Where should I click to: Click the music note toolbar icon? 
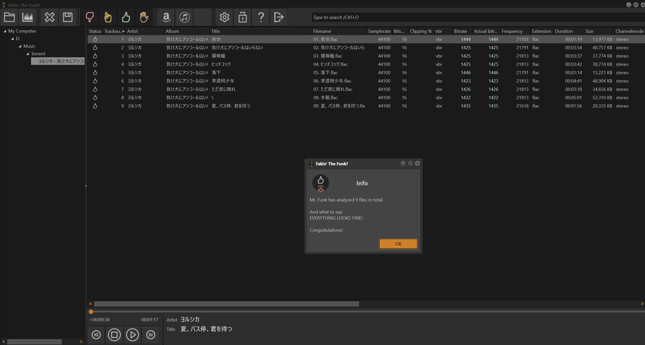point(184,17)
